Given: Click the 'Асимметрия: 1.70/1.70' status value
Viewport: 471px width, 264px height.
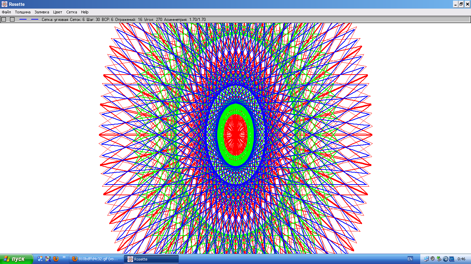Looking at the screenshot, I should [x=185, y=20].
